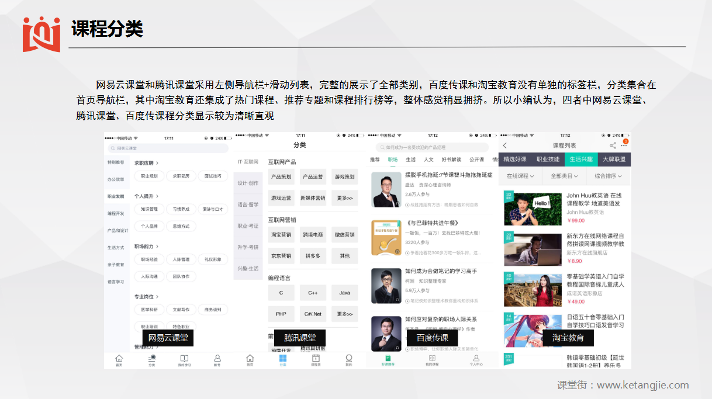Click 百度传课 search field
This screenshot has height=399, width=712.
432,147
